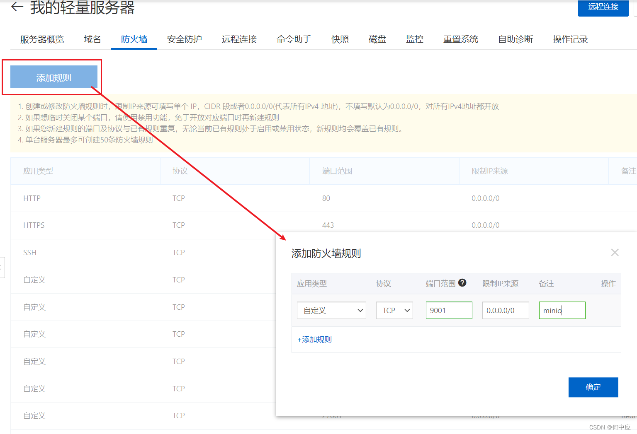Click 0.0.0.0/0 in the HTTPS row
The width and height of the screenshot is (637, 434).
[x=486, y=225]
